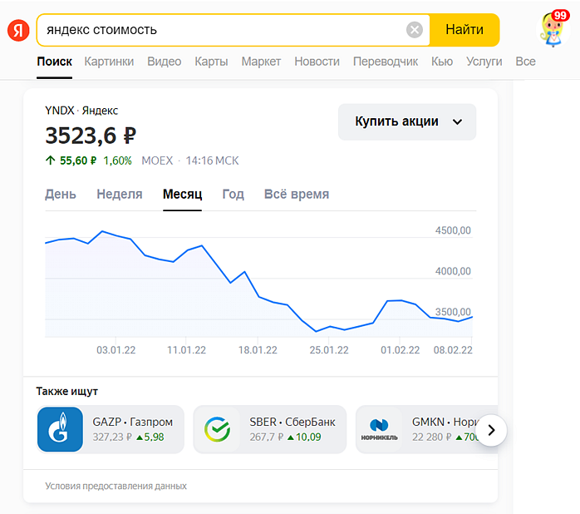The width and height of the screenshot is (580, 514).
Task: Switch chart to День period
Action: 61,194
